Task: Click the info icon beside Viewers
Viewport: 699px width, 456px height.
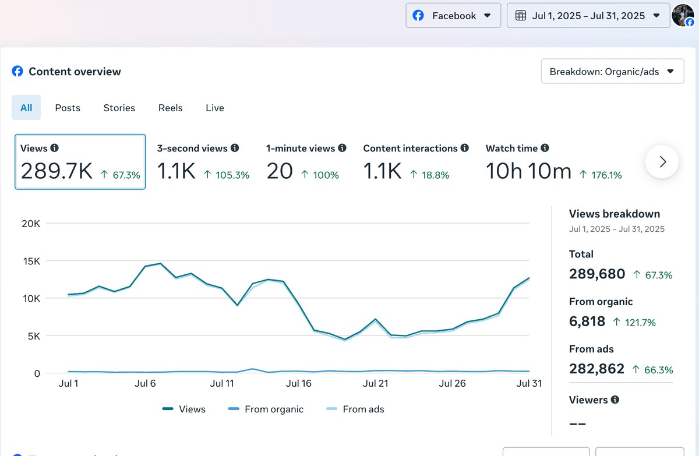Action: pyautogui.click(x=615, y=400)
